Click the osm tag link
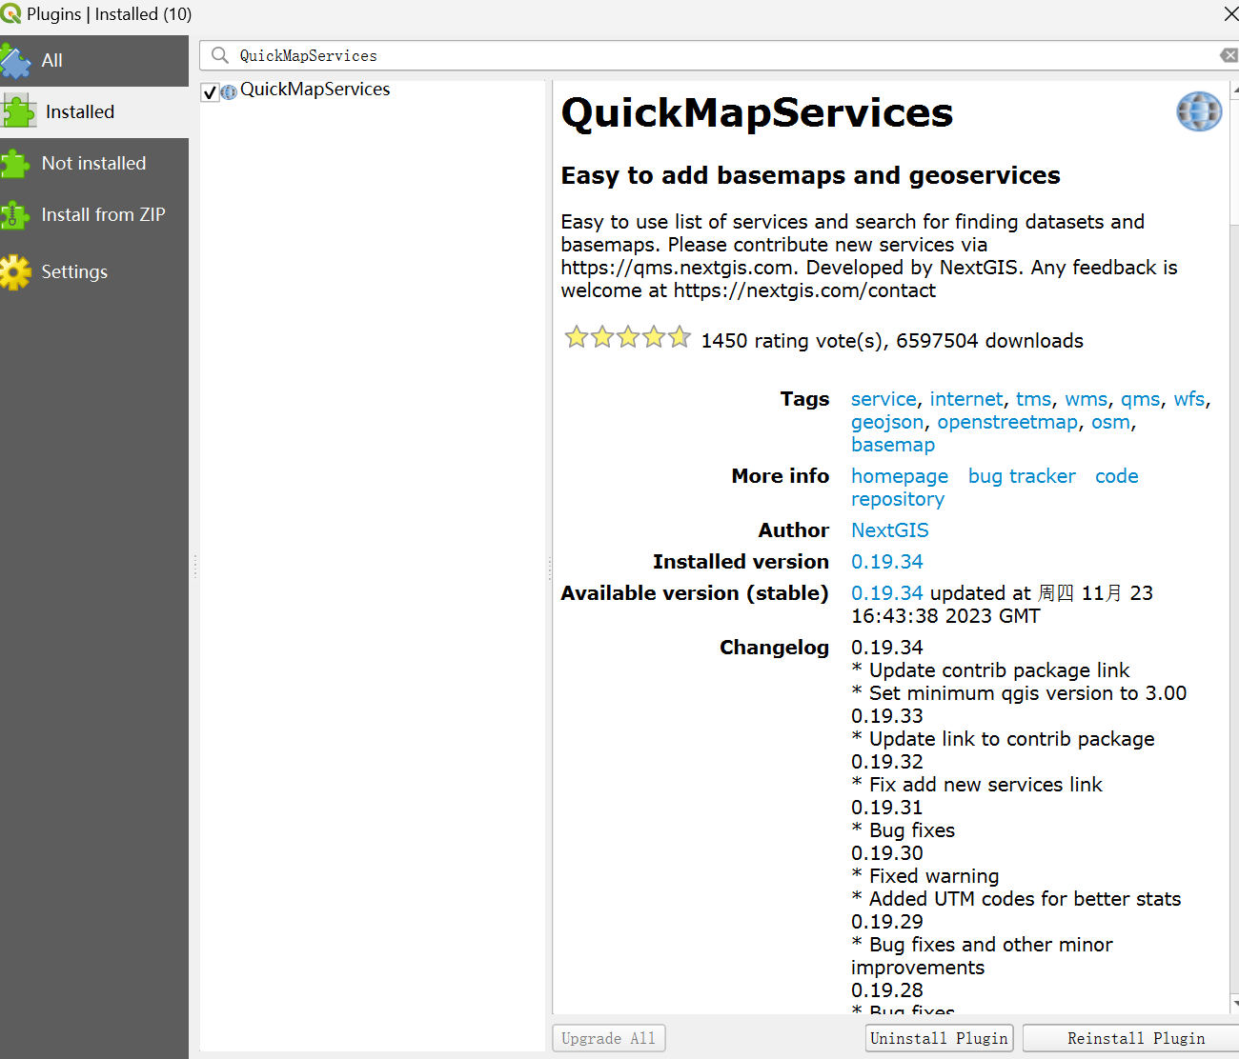 tap(1110, 422)
